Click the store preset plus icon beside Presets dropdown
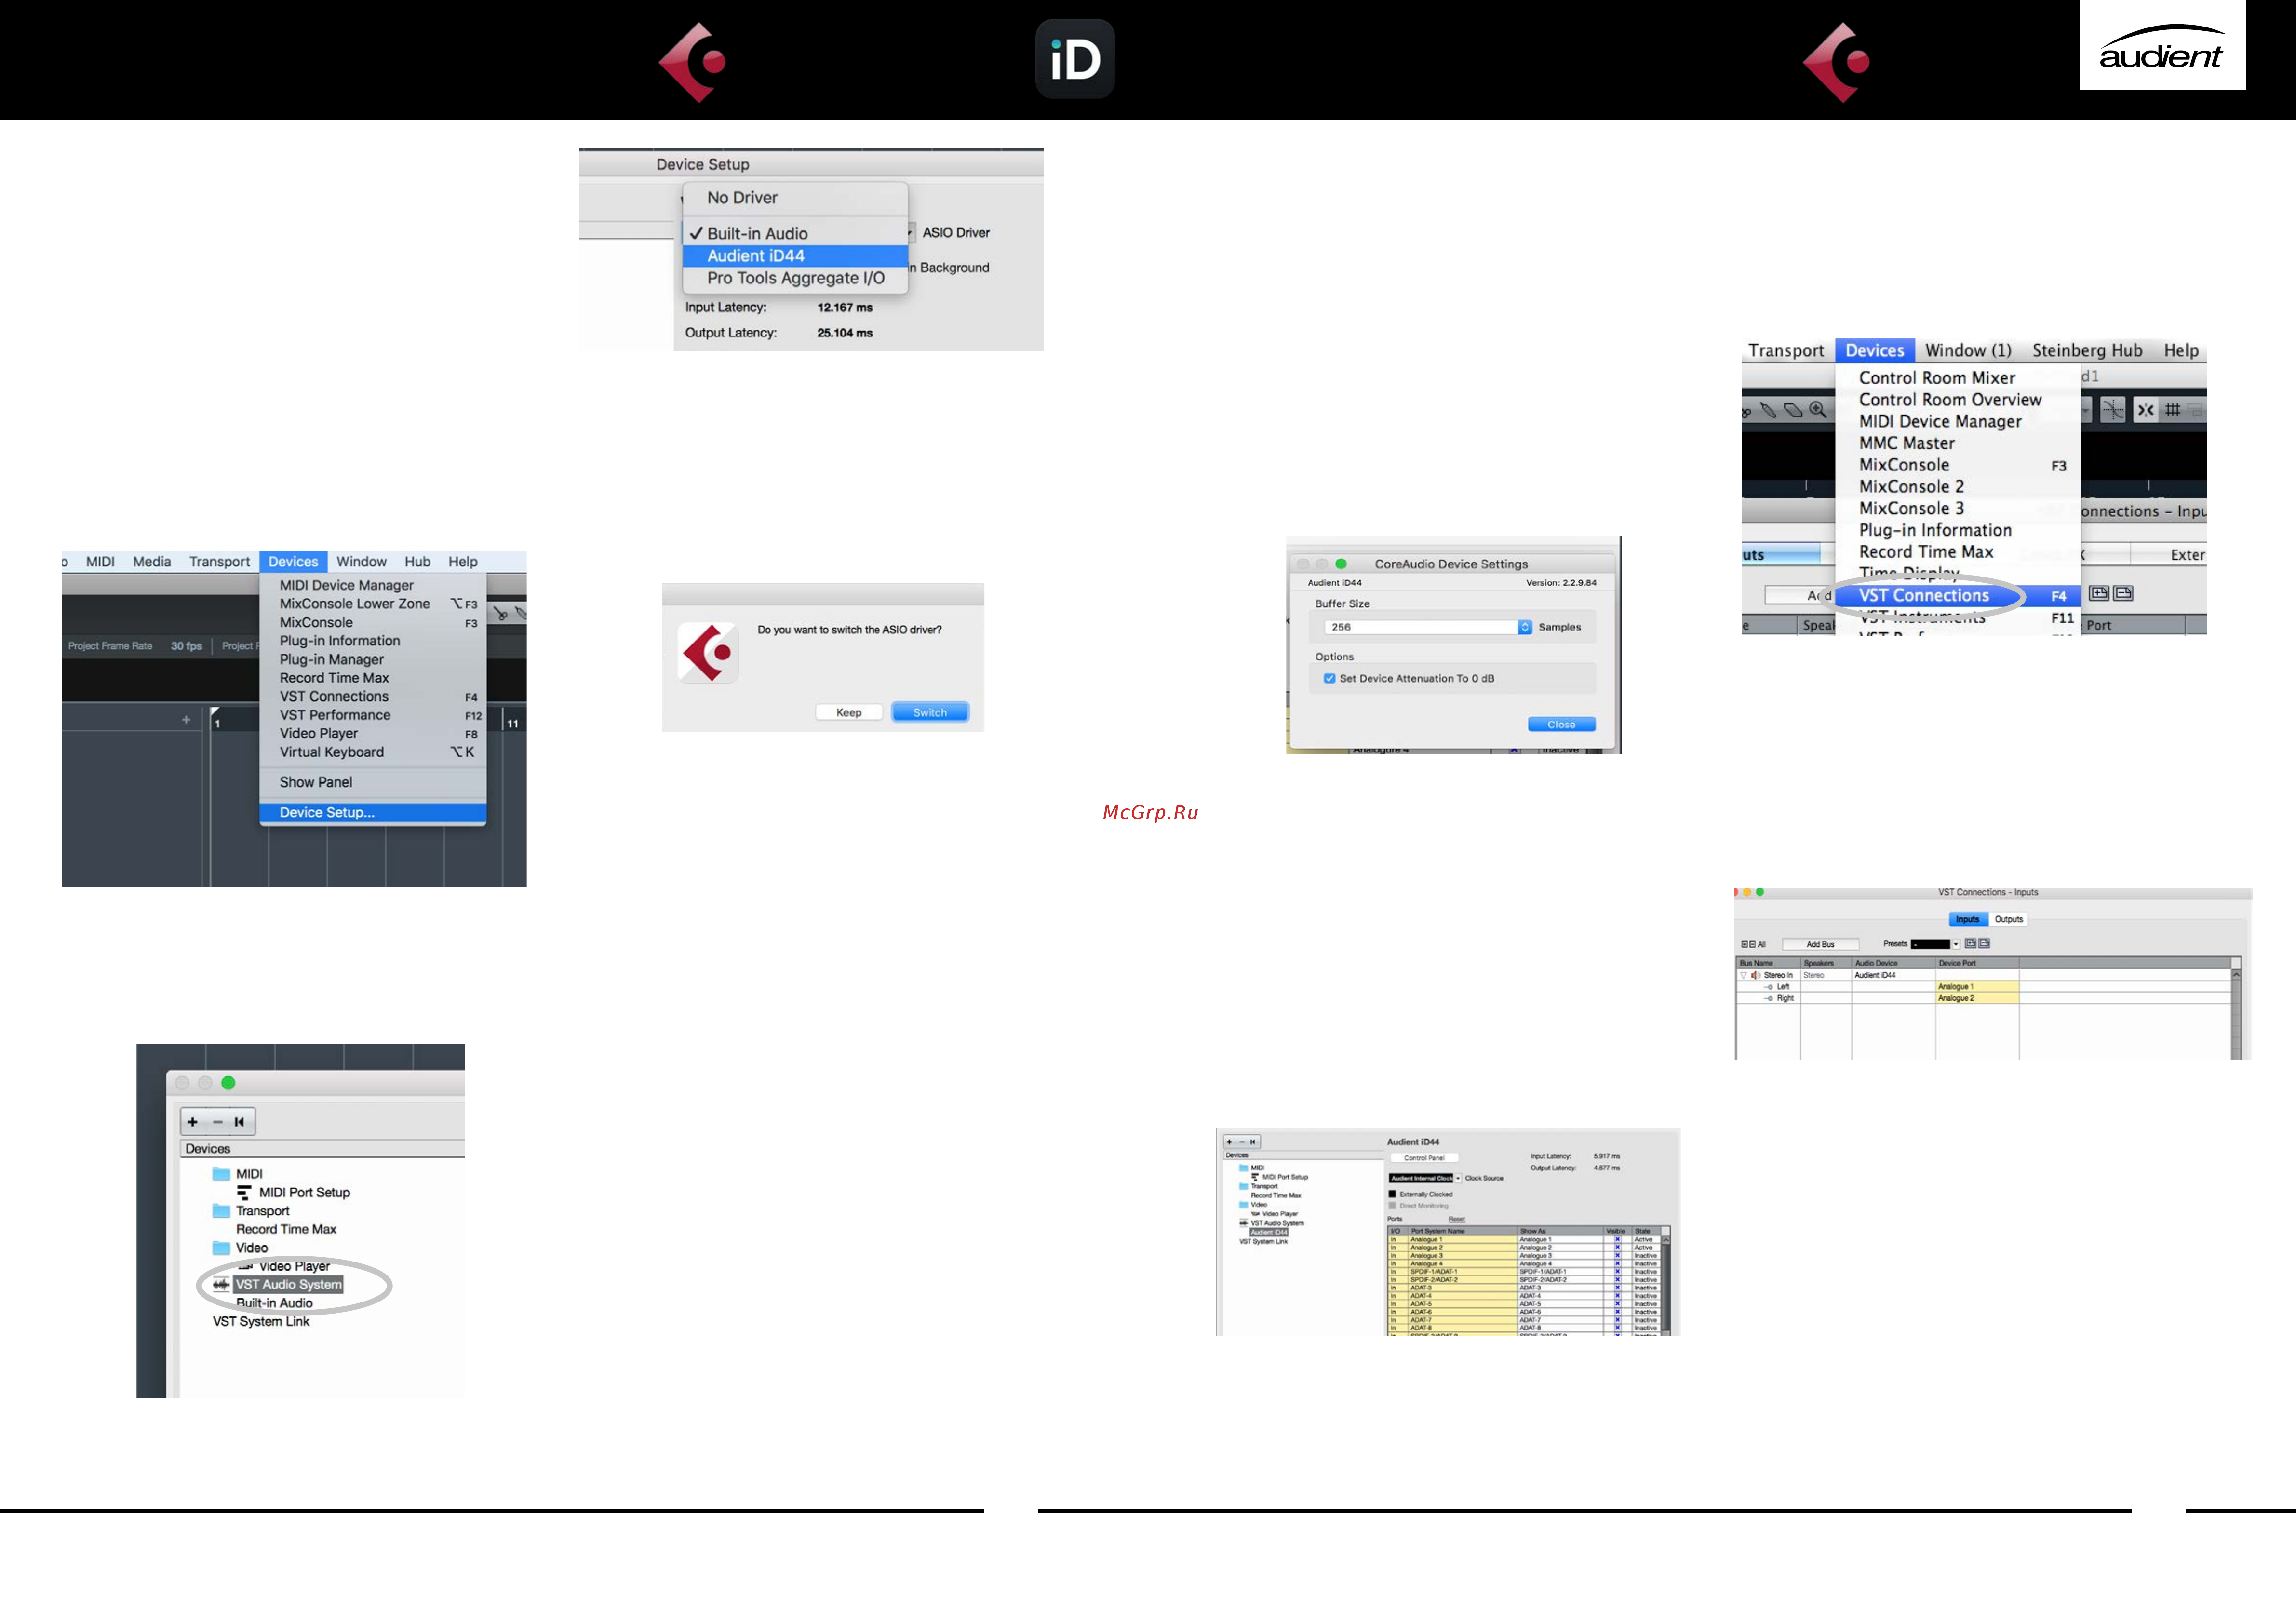This screenshot has width=2296, height=1624. pos(1970,943)
